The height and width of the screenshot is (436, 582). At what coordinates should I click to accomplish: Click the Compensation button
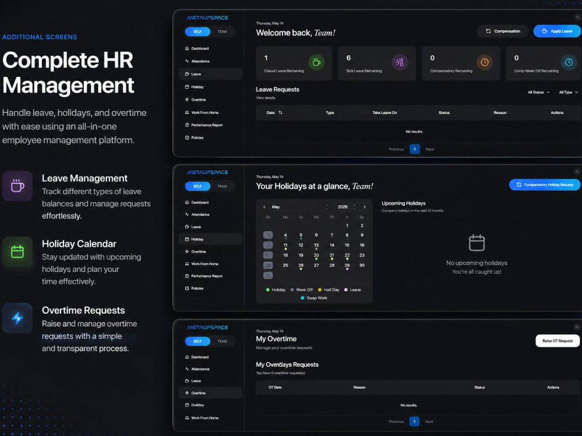click(503, 31)
